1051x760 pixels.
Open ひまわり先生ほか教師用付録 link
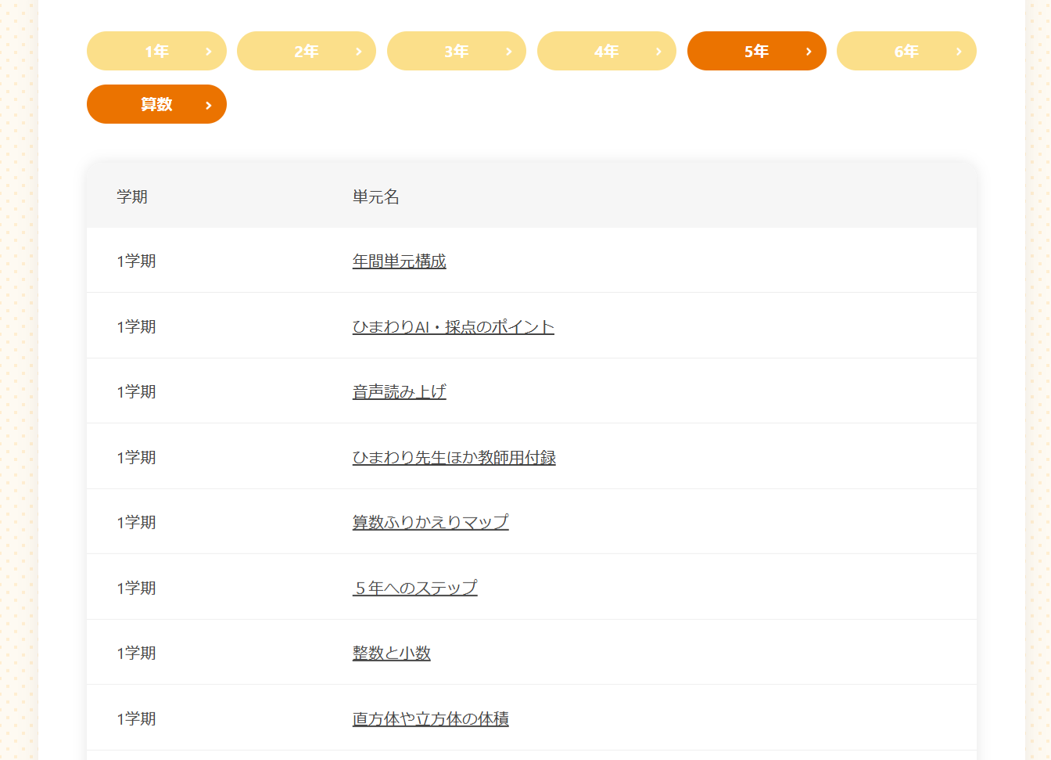click(454, 457)
